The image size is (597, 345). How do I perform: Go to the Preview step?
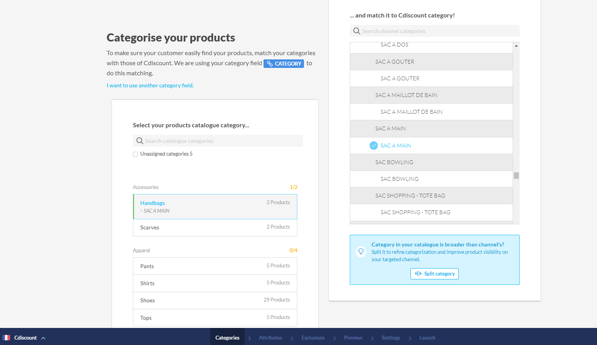[353, 338]
